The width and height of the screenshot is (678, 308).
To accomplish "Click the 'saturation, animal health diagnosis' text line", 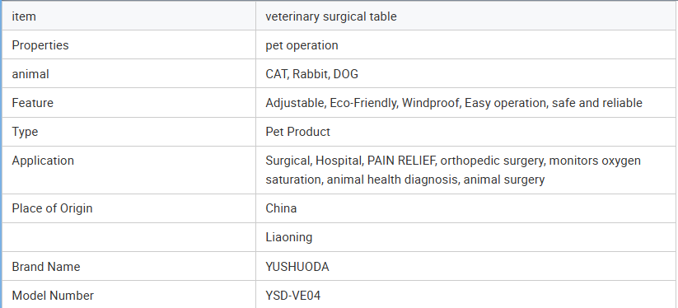I will [x=363, y=179].
